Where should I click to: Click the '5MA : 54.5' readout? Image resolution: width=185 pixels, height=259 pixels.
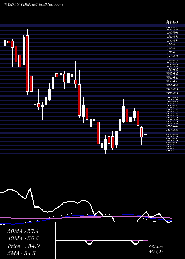21,253
